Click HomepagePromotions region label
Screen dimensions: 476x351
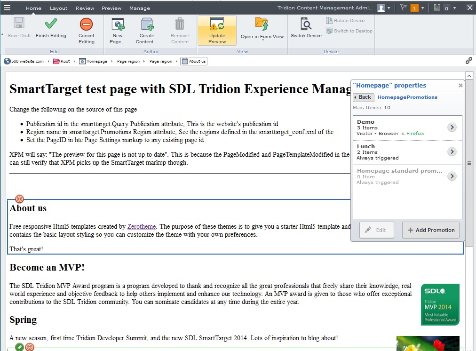point(407,97)
